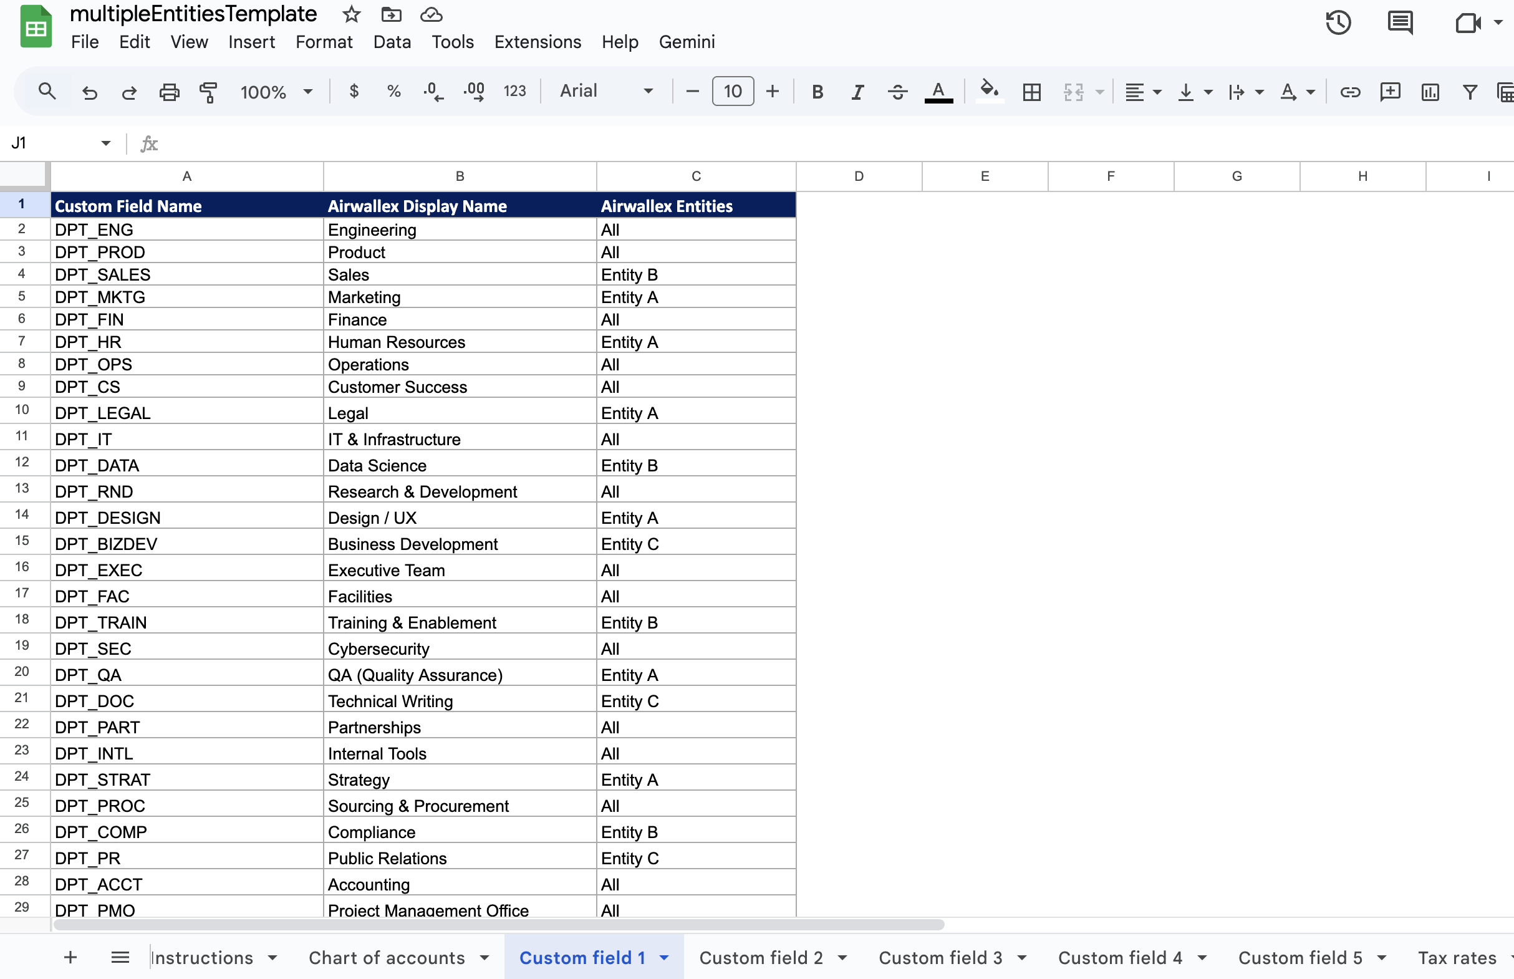Create a filter using the funnel icon
Screen dimensions: 1514x979
click(x=1469, y=92)
